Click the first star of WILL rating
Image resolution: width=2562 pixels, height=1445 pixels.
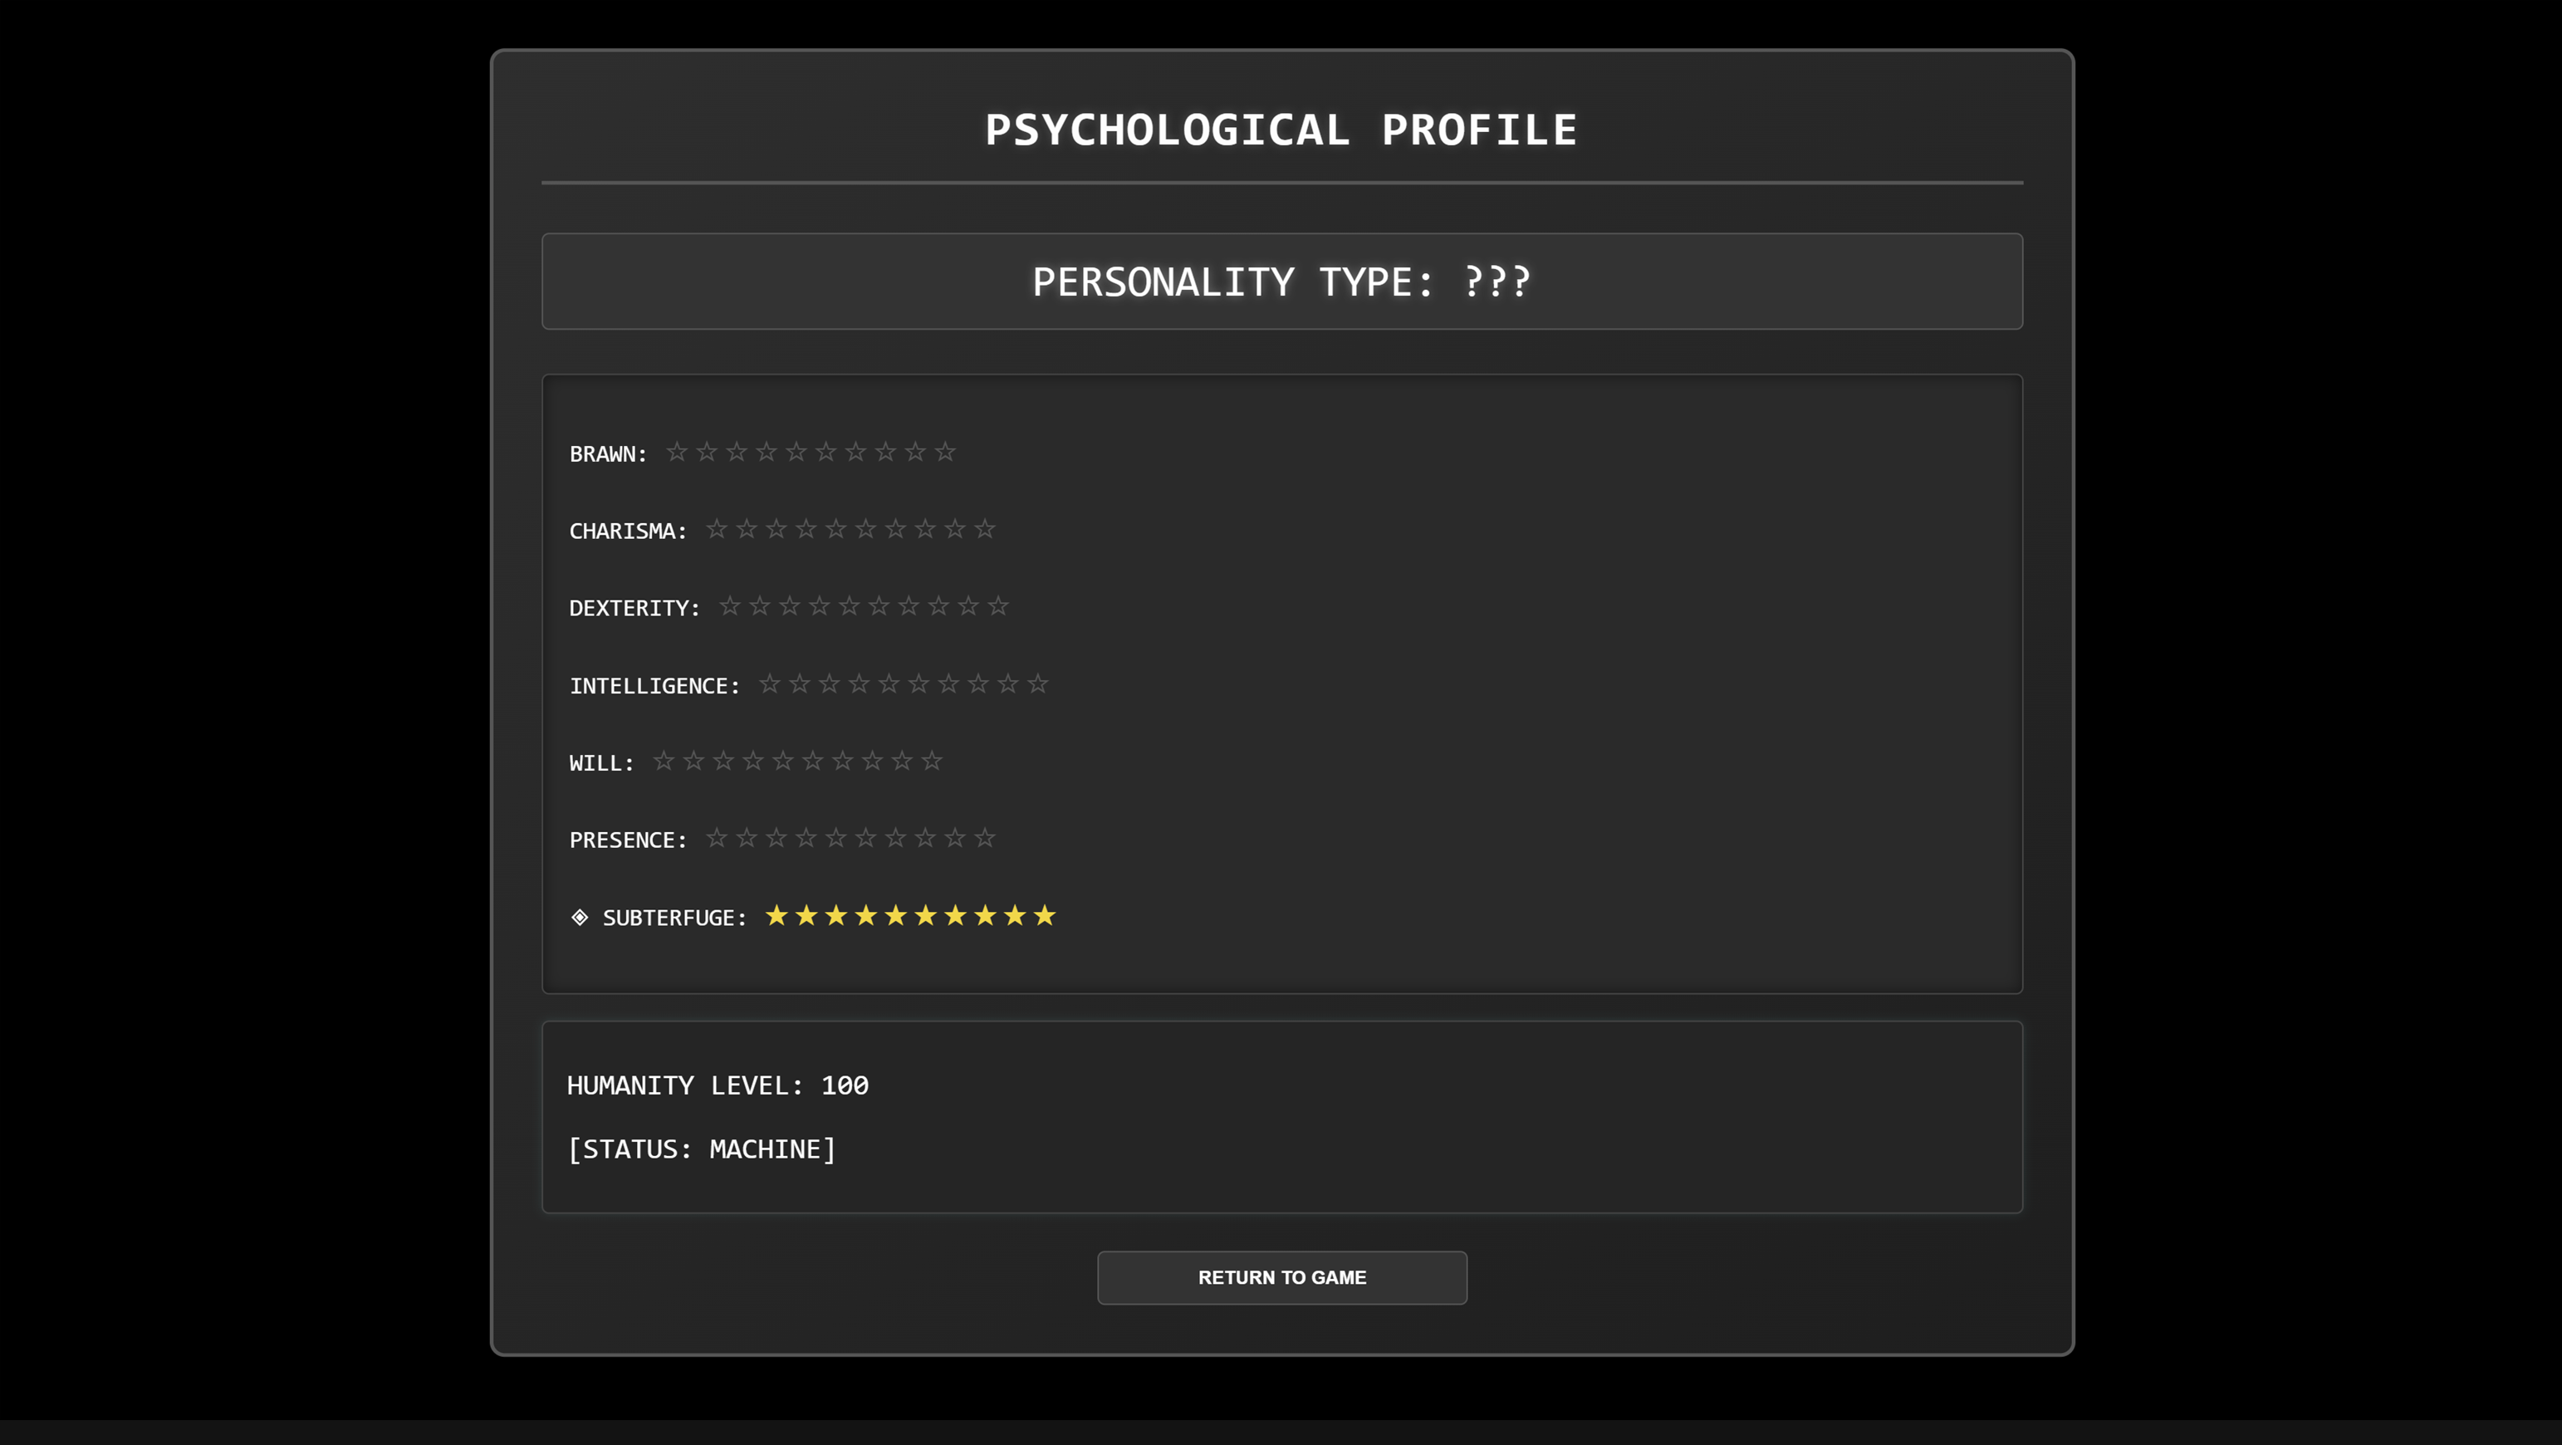[664, 762]
